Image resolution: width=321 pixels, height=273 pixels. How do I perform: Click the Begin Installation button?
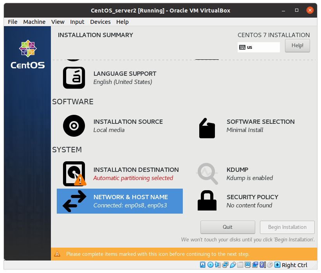click(287, 227)
